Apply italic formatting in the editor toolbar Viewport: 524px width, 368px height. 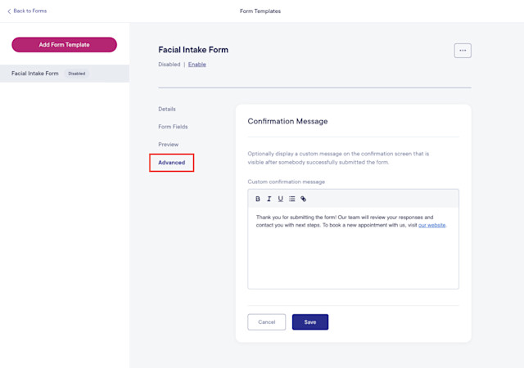click(269, 199)
